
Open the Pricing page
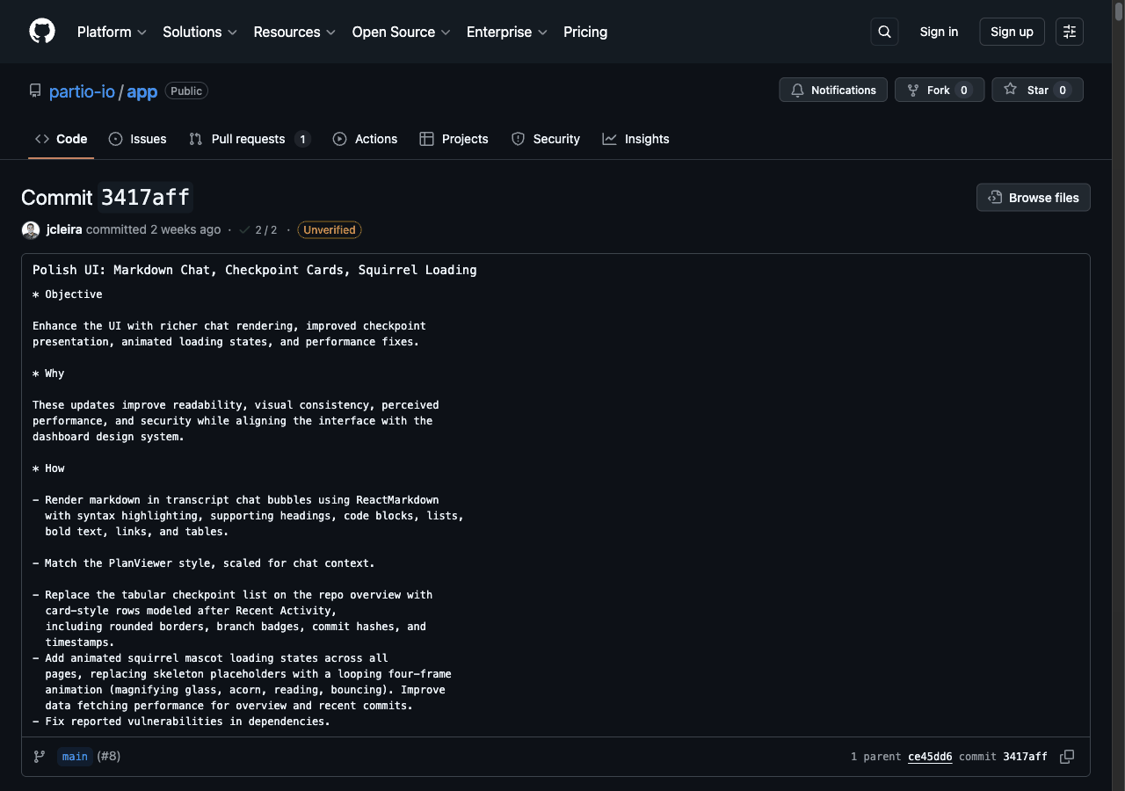[x=585, y=32]
